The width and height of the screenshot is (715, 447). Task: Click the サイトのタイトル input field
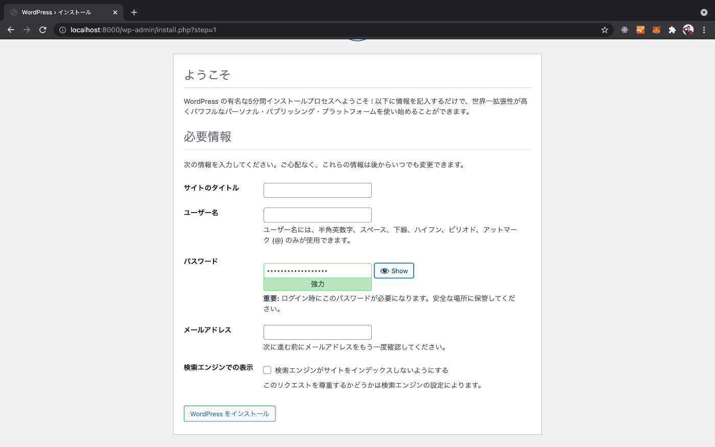(x=317, y=190)
